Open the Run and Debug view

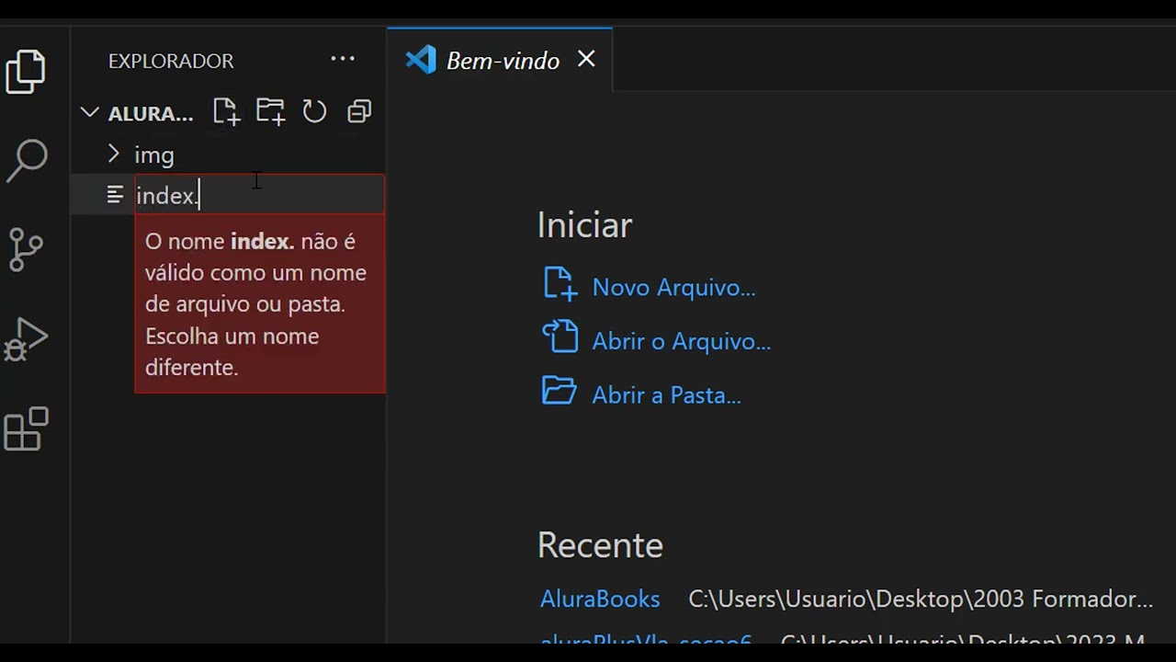coord(26,339)
